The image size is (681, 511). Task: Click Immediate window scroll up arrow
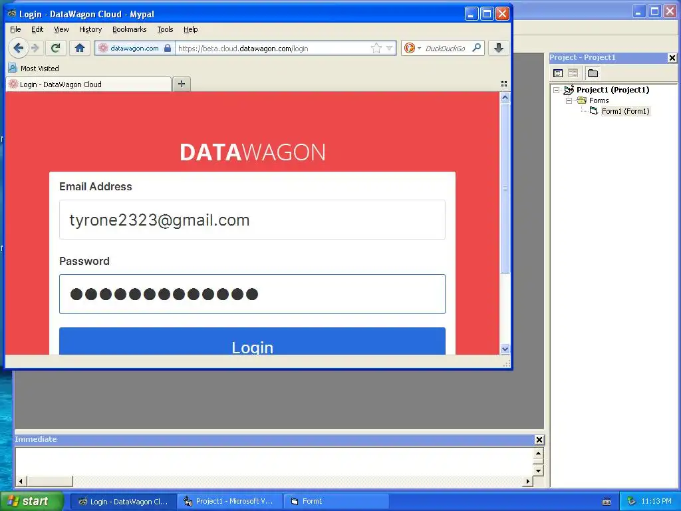click(x=538, y=454)
